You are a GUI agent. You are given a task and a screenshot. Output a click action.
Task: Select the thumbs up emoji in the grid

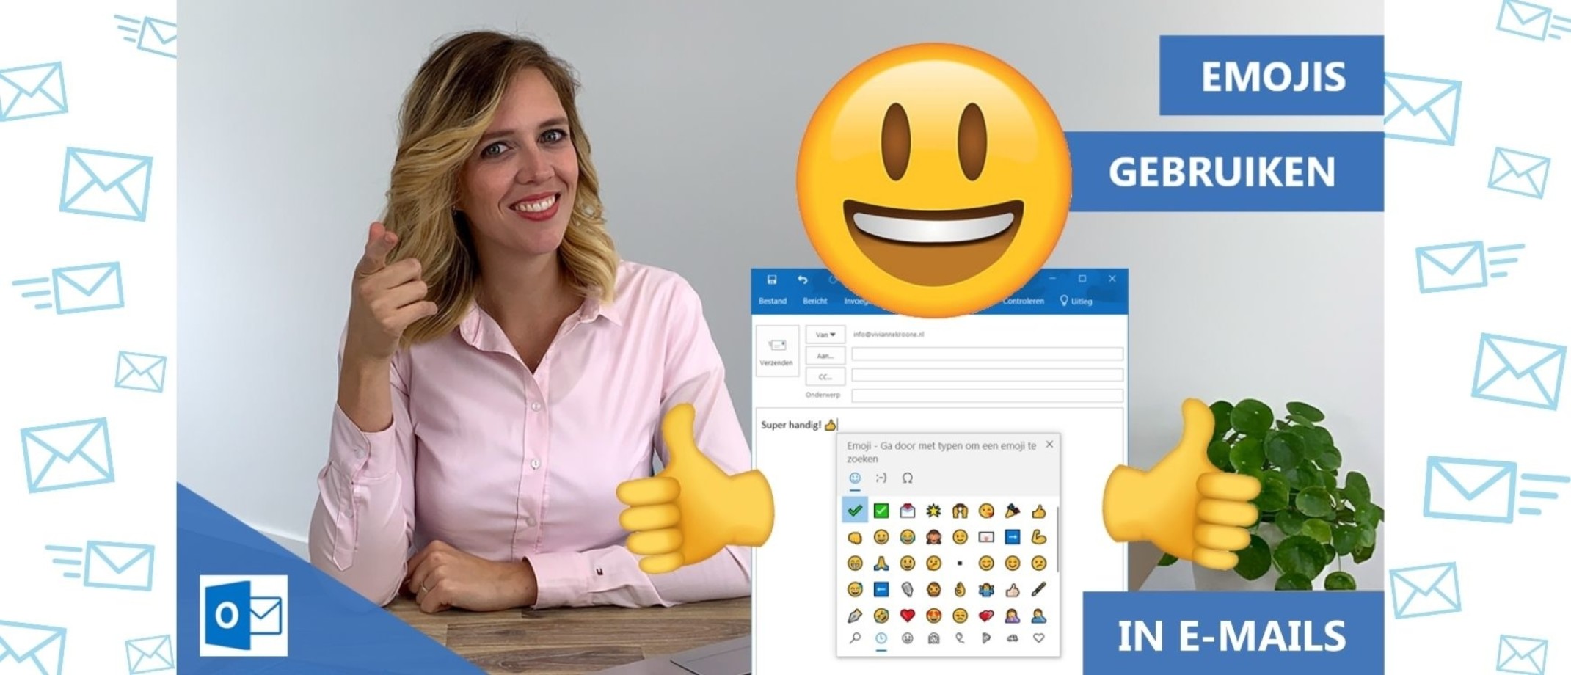pos(1039,510)
